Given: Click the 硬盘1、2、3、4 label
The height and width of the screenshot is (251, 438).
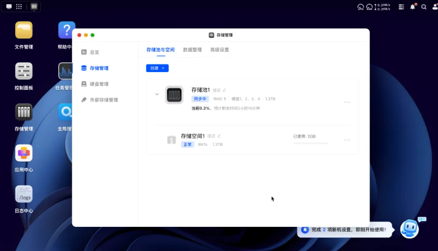Looking at the screenshot, I should point(246,99).
